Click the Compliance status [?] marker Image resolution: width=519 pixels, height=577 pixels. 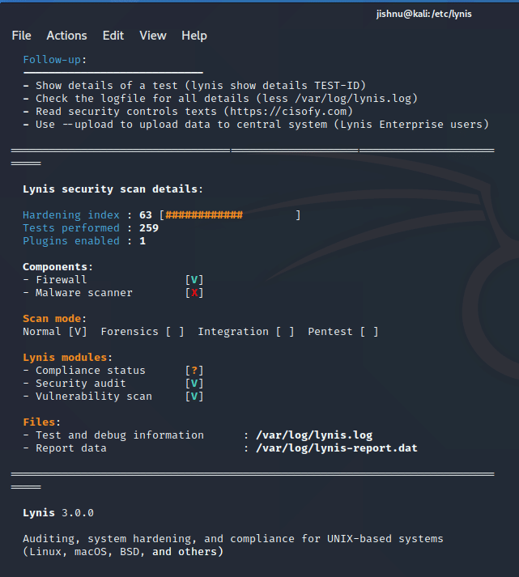[x=194, y=371]
